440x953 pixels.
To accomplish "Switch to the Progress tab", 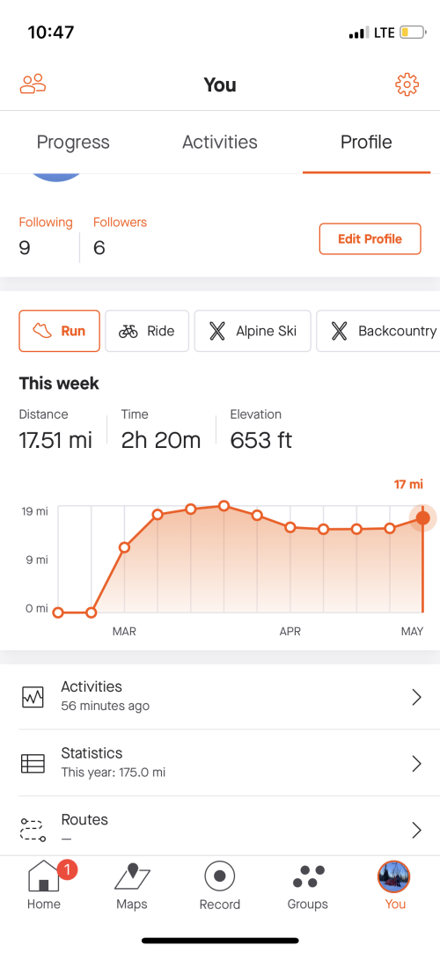I will coord(73,143).
